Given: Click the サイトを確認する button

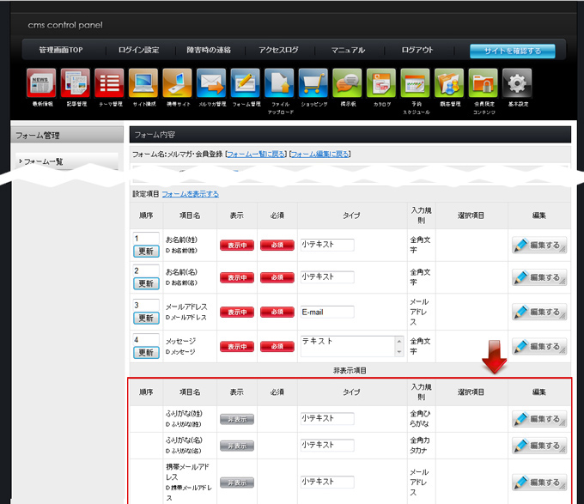Looking at the screenshot, I should tap(512, 51).
